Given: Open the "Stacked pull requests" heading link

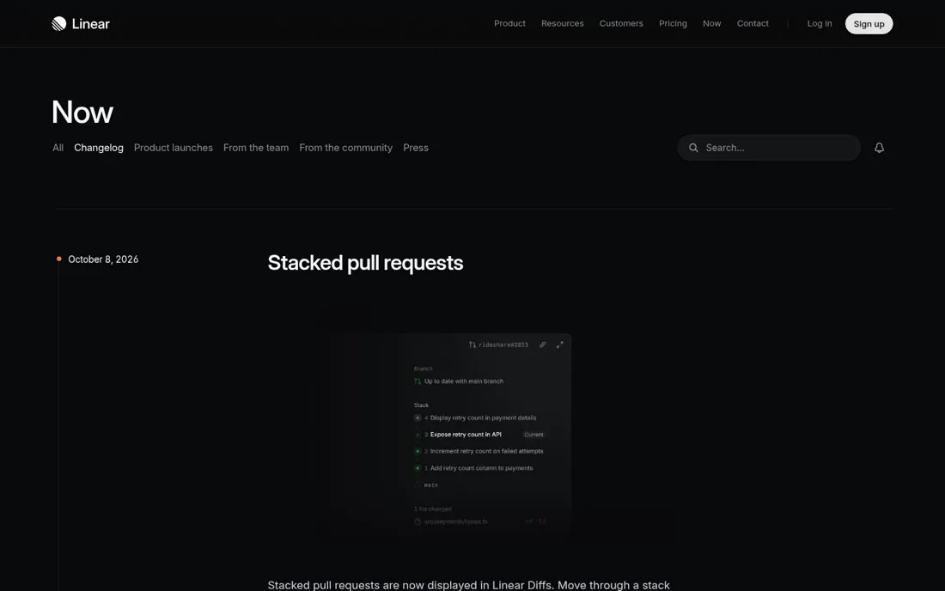Looking at the screenshot, I should click(365, 263).
